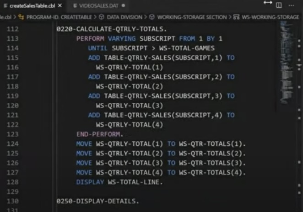Click the MOVE keyword on line 124
303x212 pixels.
[x=84, y=144]
